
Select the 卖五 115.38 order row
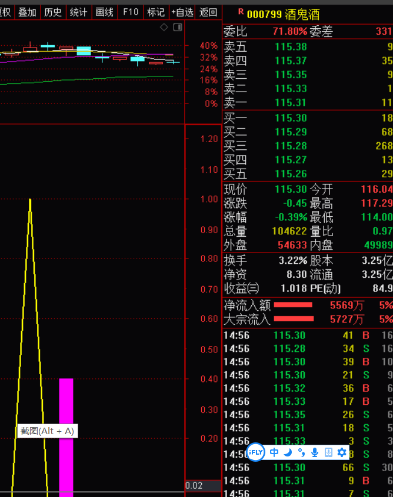click(x=308, y=47)
